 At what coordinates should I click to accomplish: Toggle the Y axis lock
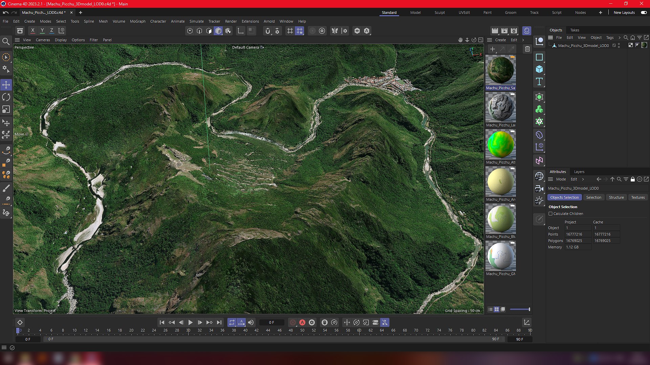[42, 31]
